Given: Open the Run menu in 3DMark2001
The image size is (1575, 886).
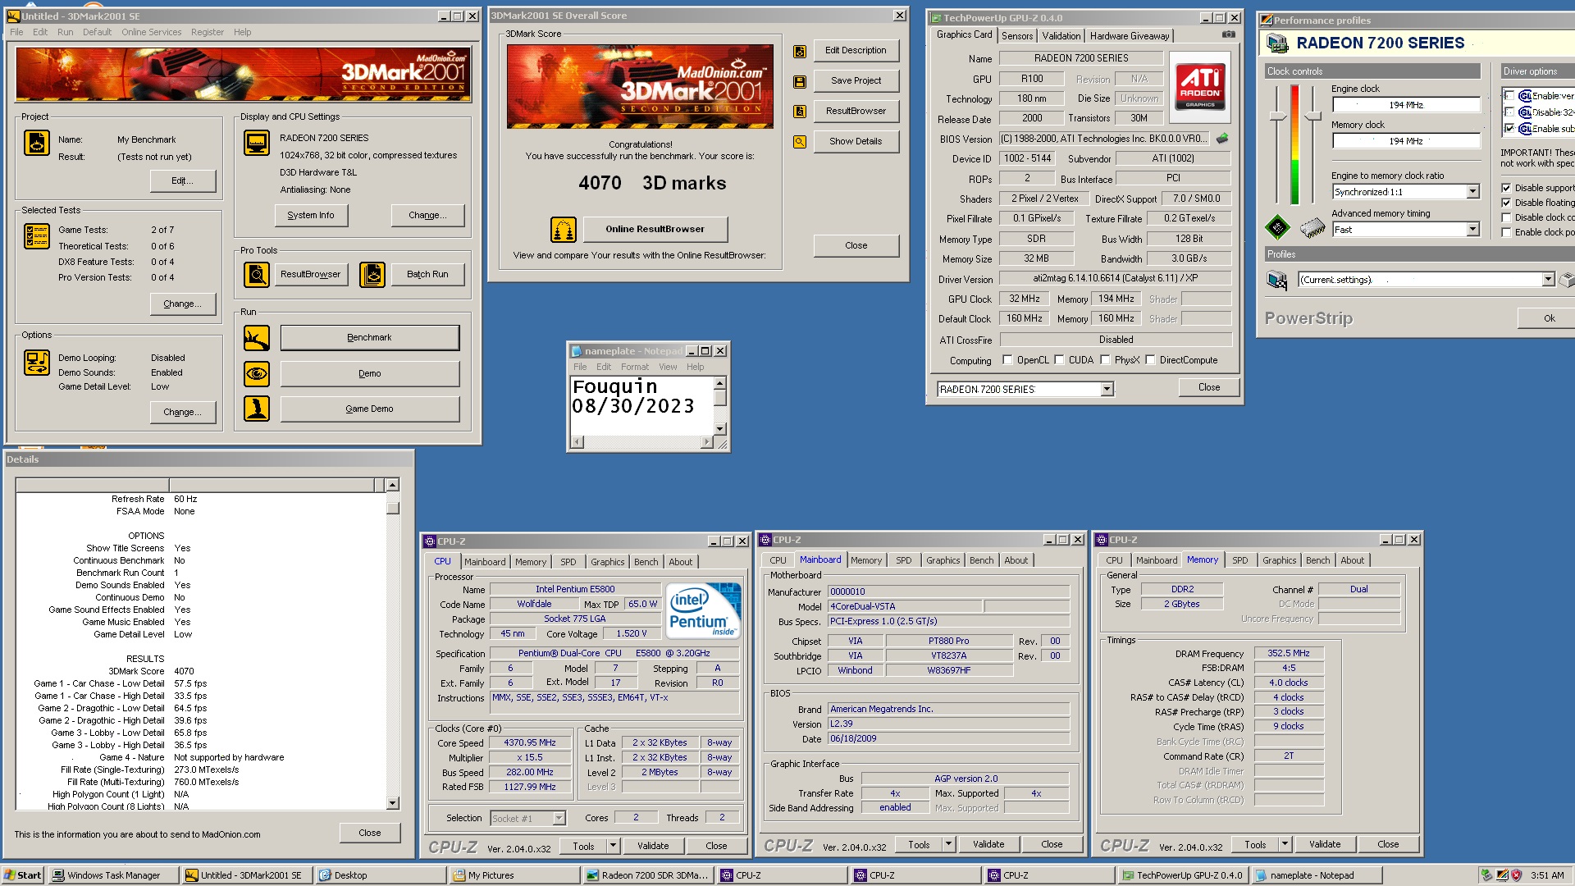Looking at the screenshot, I should point(65,32).
